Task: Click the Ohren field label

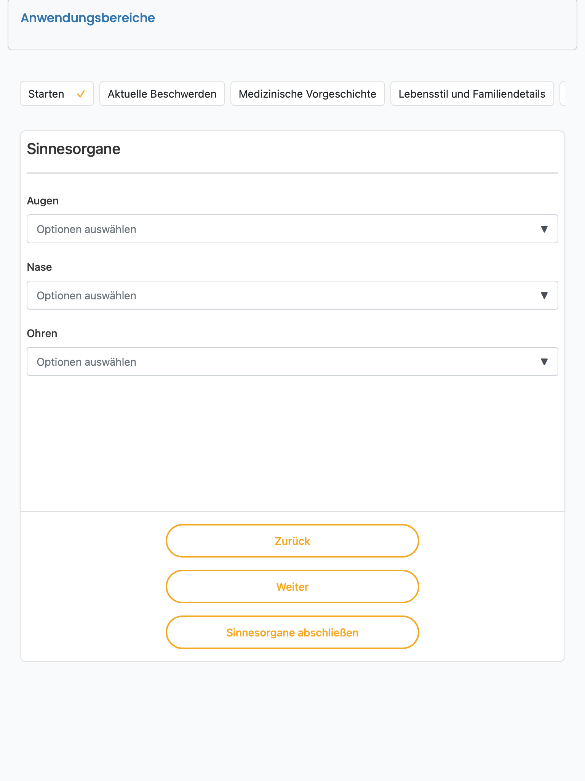Action: tap(42, 333)
